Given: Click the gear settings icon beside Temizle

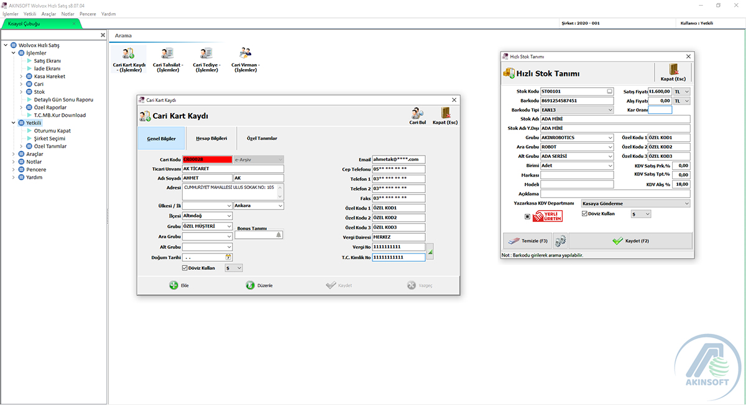Looking at the screenshot, I should click(560, 241).
